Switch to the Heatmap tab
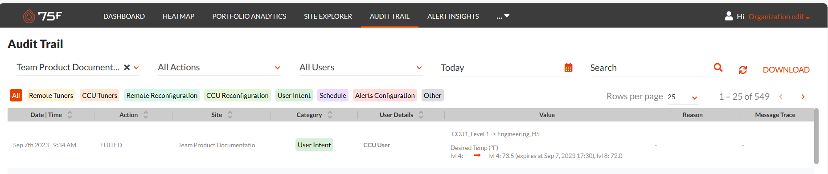The height and width of the screenshot is (174, 828). 178,16
